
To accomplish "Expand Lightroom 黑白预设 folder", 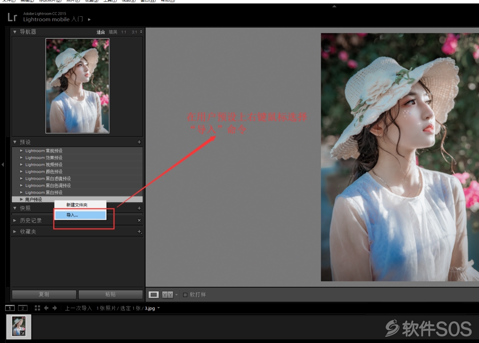I will tap(22, 193).
